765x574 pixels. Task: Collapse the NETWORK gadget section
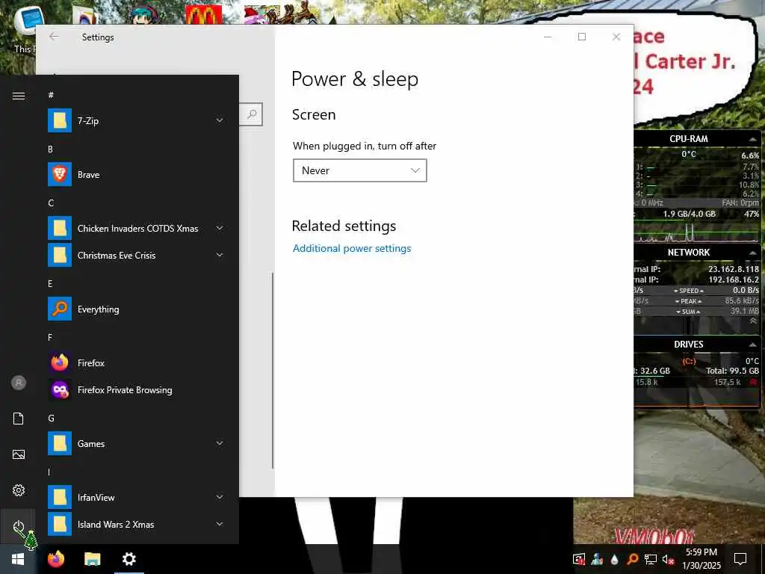click(x=752, y=253)
